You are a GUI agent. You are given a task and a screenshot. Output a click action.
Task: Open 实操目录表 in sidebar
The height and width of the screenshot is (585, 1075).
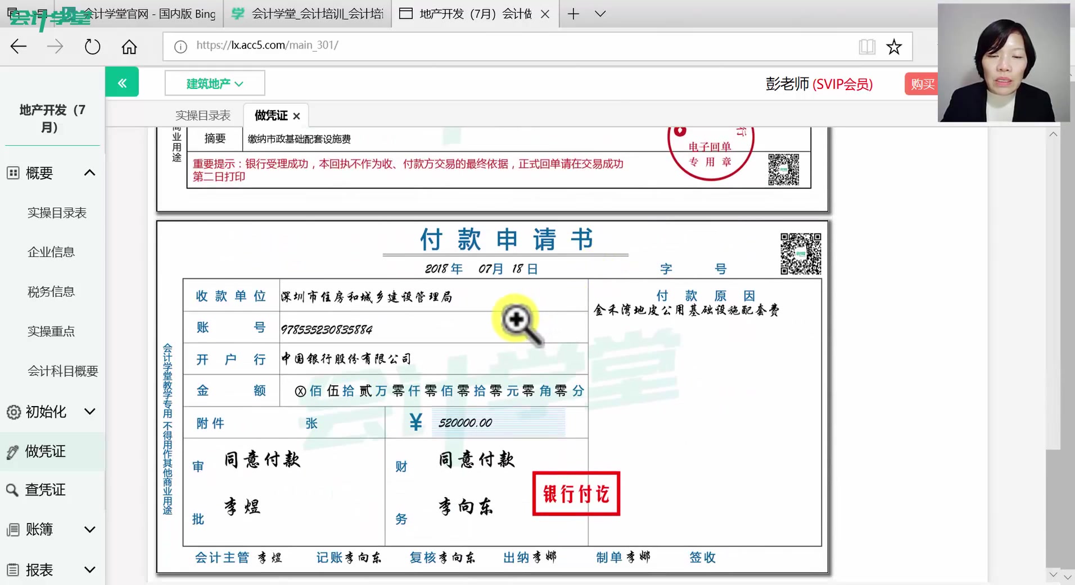click(x=57, y=213)
